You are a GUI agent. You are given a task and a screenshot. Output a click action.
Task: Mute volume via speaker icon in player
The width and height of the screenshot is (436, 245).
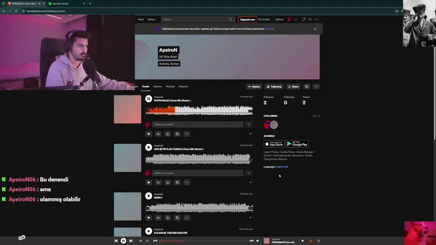point(258,241)
